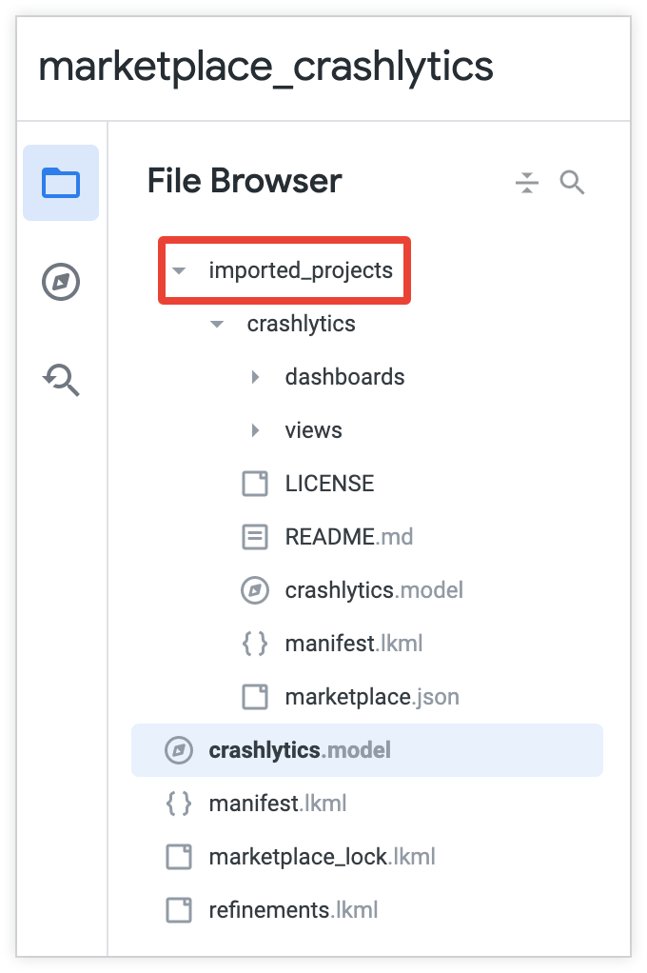The height and width of the screenshot is (973, 647).
Task: Open the marketplace_lock.lkml file
Action: click(322, 857)
